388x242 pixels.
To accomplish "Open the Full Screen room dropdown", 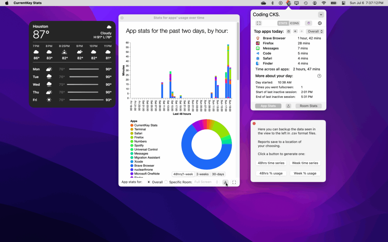I will pos(206,182).
